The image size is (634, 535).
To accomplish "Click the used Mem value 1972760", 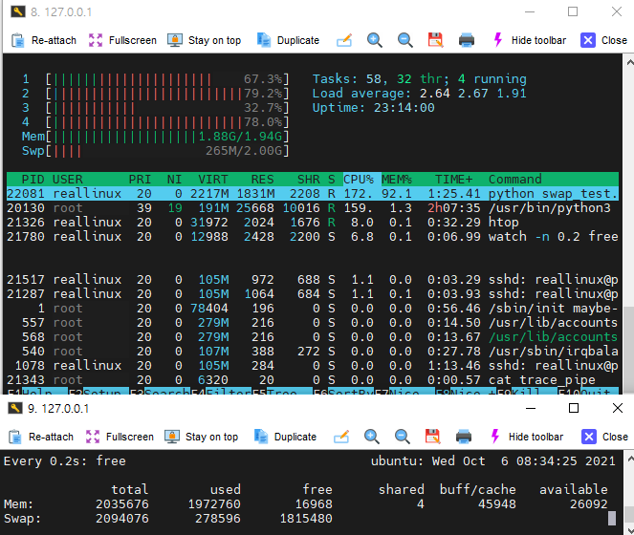I will pyautogui.click(x=214, y=503).
